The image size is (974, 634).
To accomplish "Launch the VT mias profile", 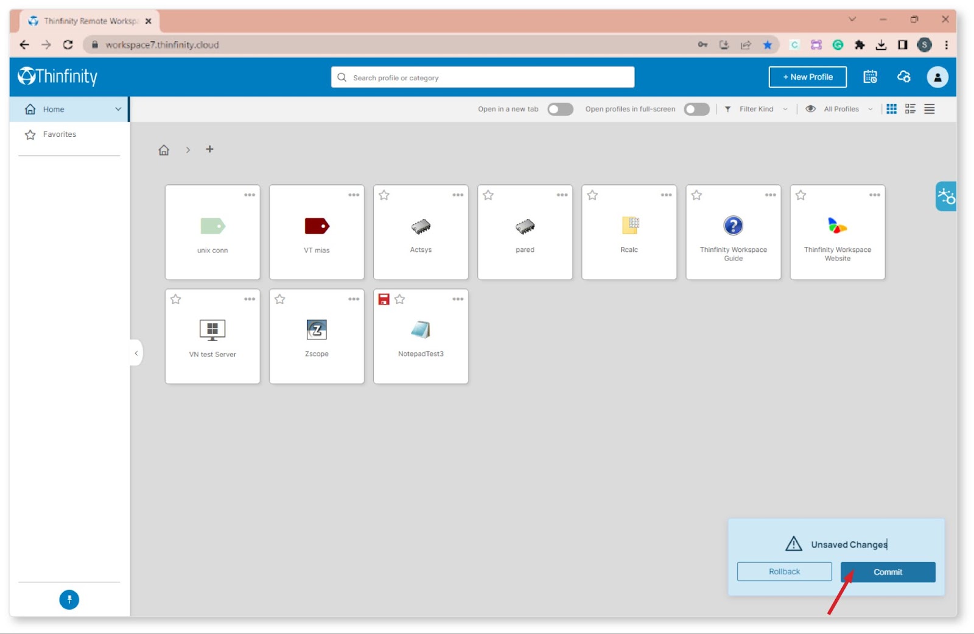I will [x=317, y=226].
